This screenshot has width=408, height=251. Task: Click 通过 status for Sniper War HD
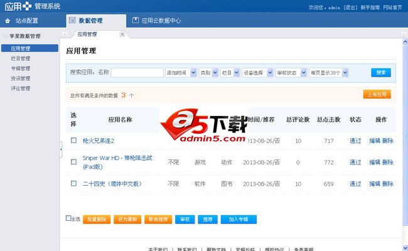coord(355,163)
